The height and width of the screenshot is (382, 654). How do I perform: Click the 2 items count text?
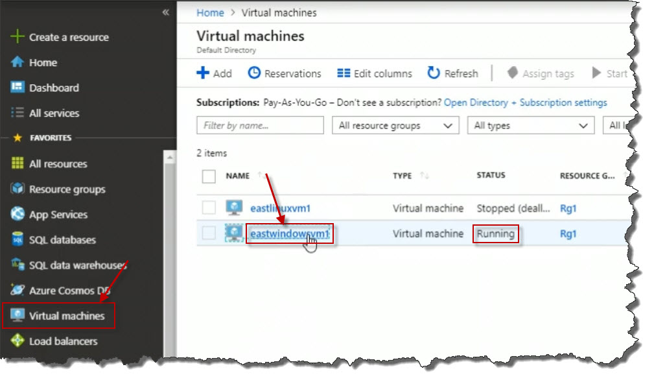[x=211, y=153]
